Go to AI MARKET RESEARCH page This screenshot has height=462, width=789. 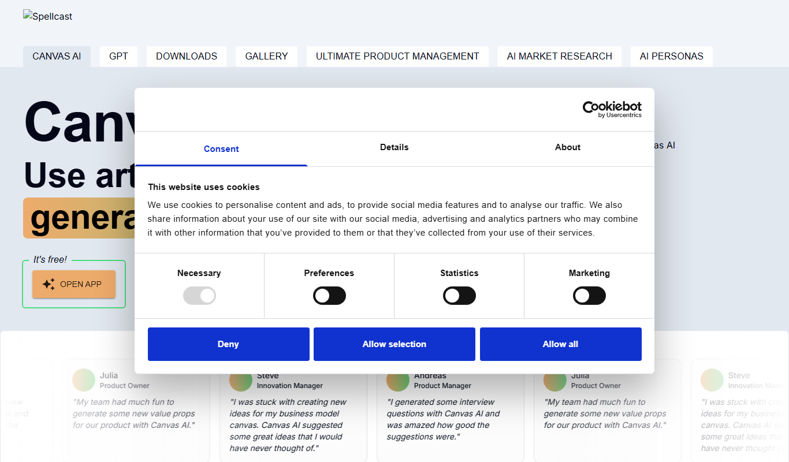[x=560, y=57]
